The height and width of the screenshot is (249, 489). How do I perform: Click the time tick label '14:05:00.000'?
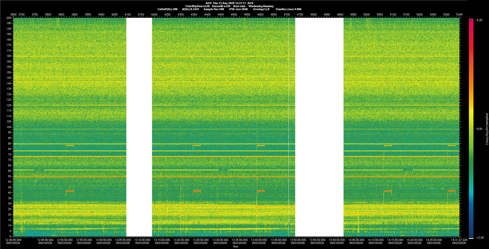click(356, 240)
